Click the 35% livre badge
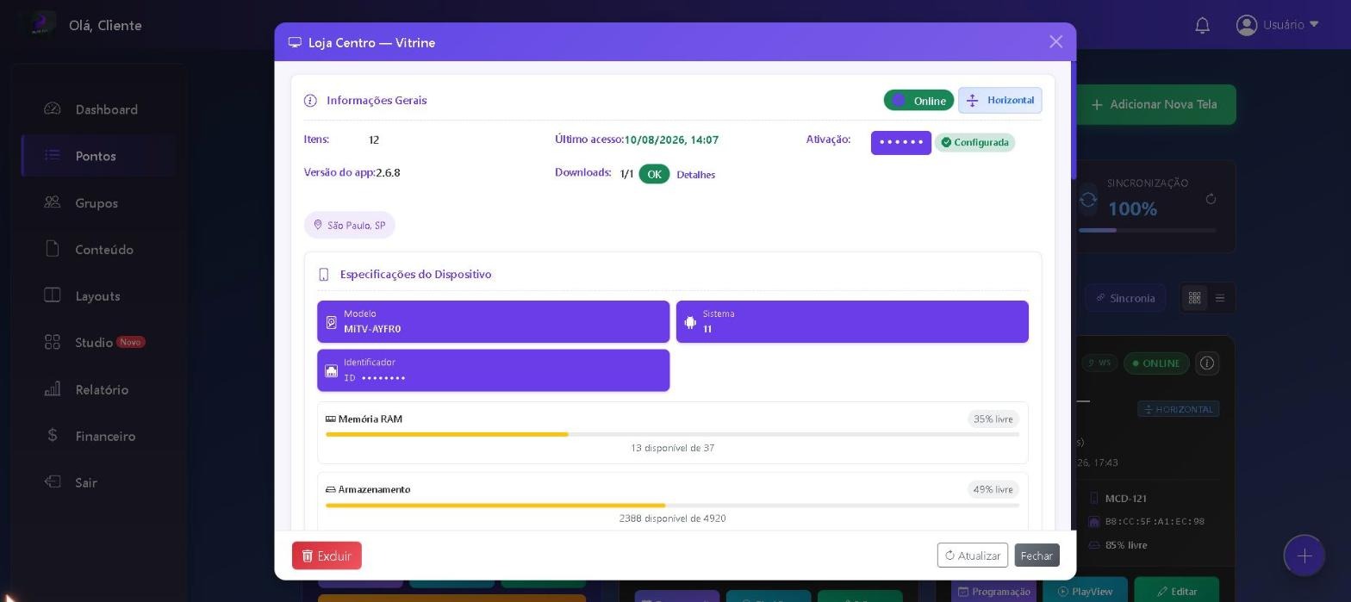The width and height of the screenshot is (1351, 602). 993,419
